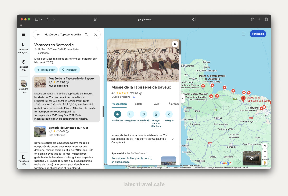The width and height of the screenshot is (288, 196).
Task: Toggle Safari sidebar button
Action: pyautogui.click(x=36, y=19)
